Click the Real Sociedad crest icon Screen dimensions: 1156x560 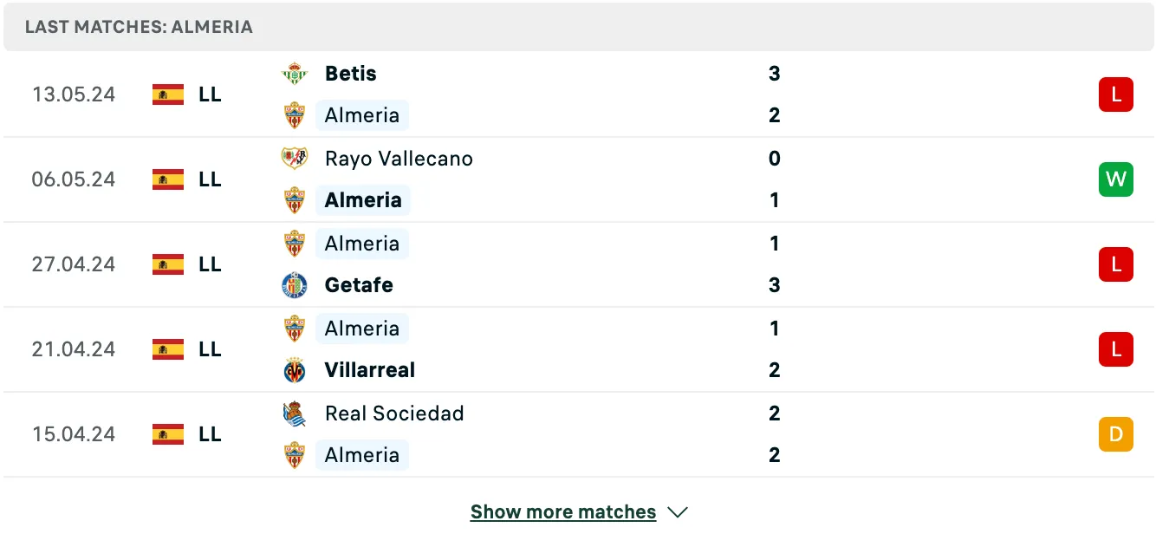[x=295, y=413]
